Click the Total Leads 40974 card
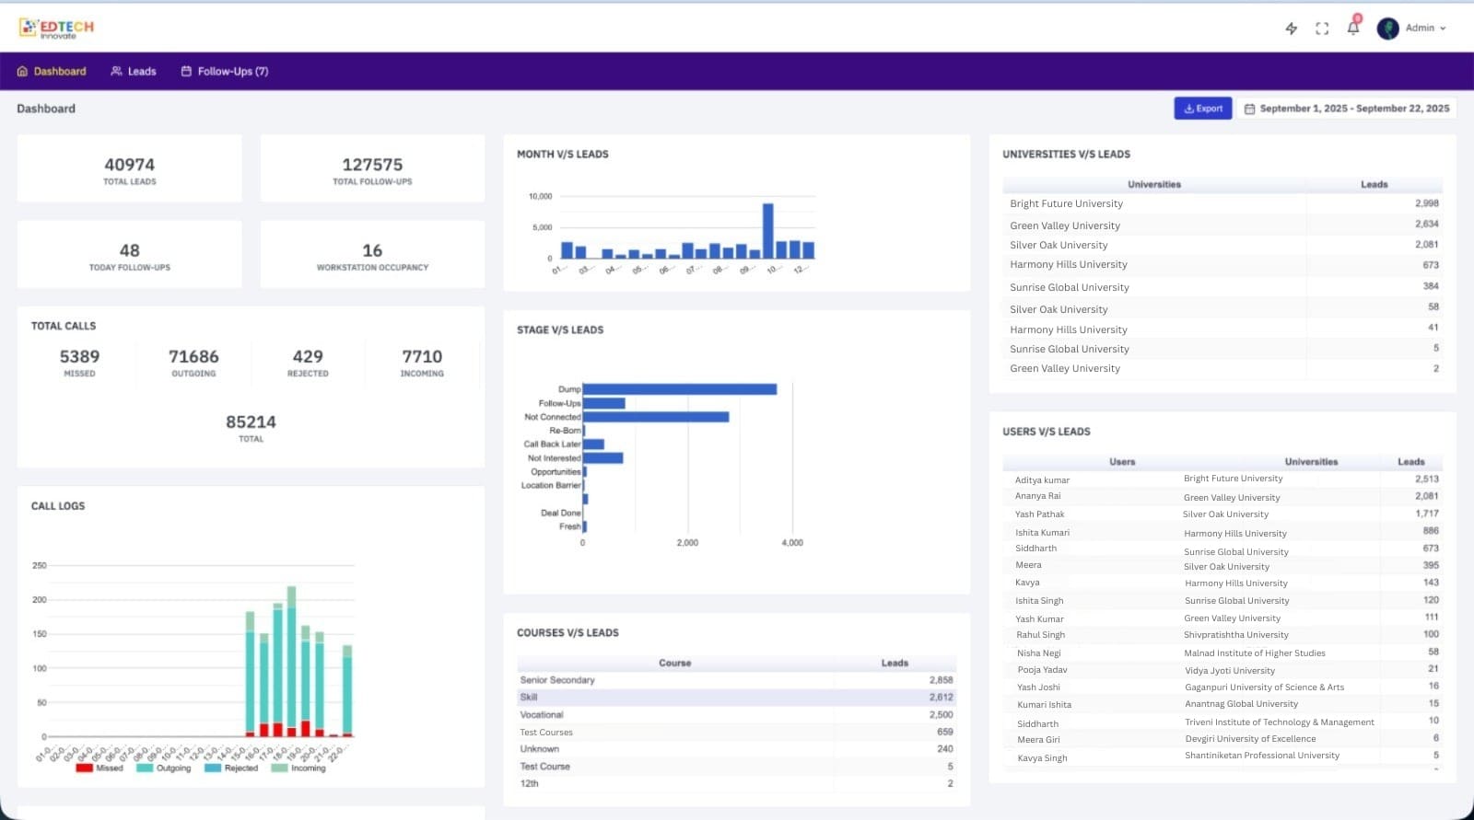 coord(130,169)
